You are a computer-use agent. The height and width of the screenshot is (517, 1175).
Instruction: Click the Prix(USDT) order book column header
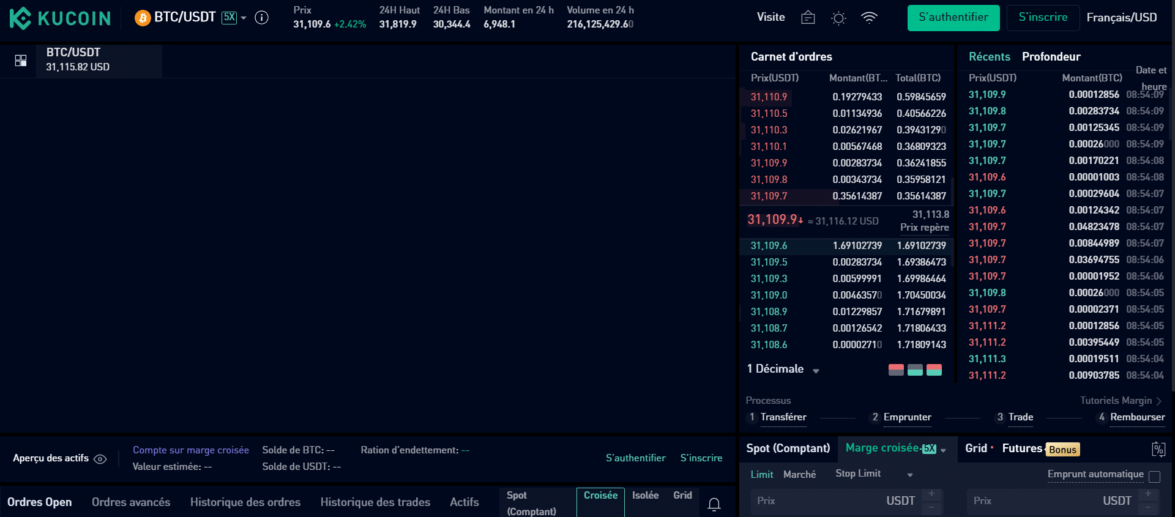(x=775, y=78)
